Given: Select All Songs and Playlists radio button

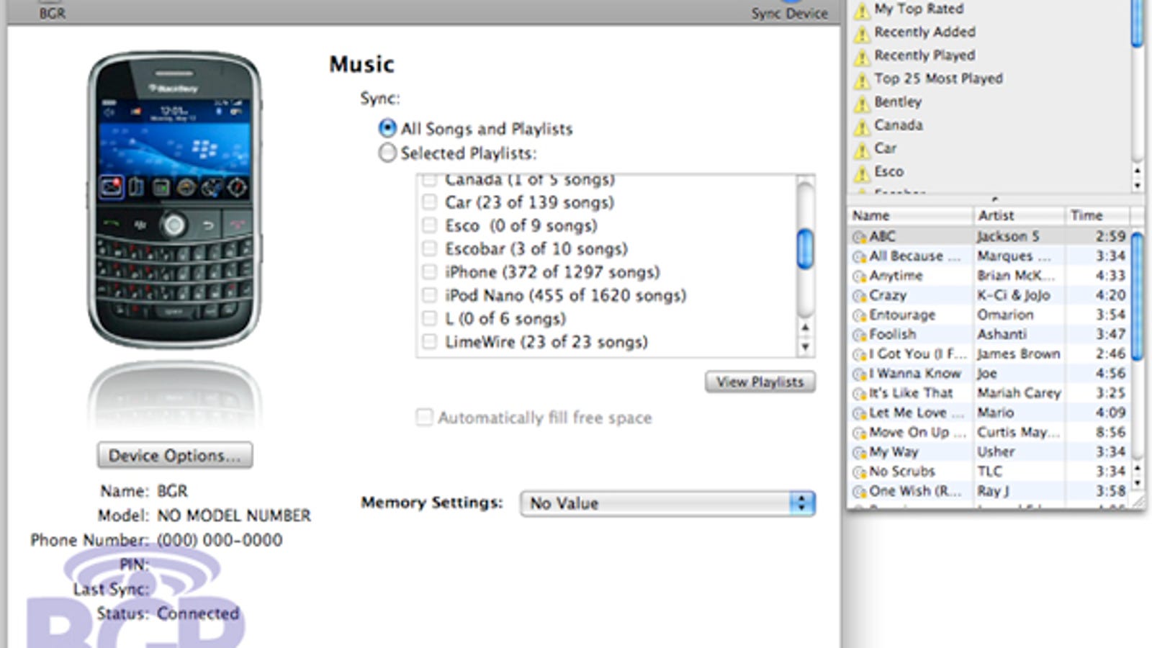Looking at the screenshot, I should pyautogui.click(x=387, y=128).
